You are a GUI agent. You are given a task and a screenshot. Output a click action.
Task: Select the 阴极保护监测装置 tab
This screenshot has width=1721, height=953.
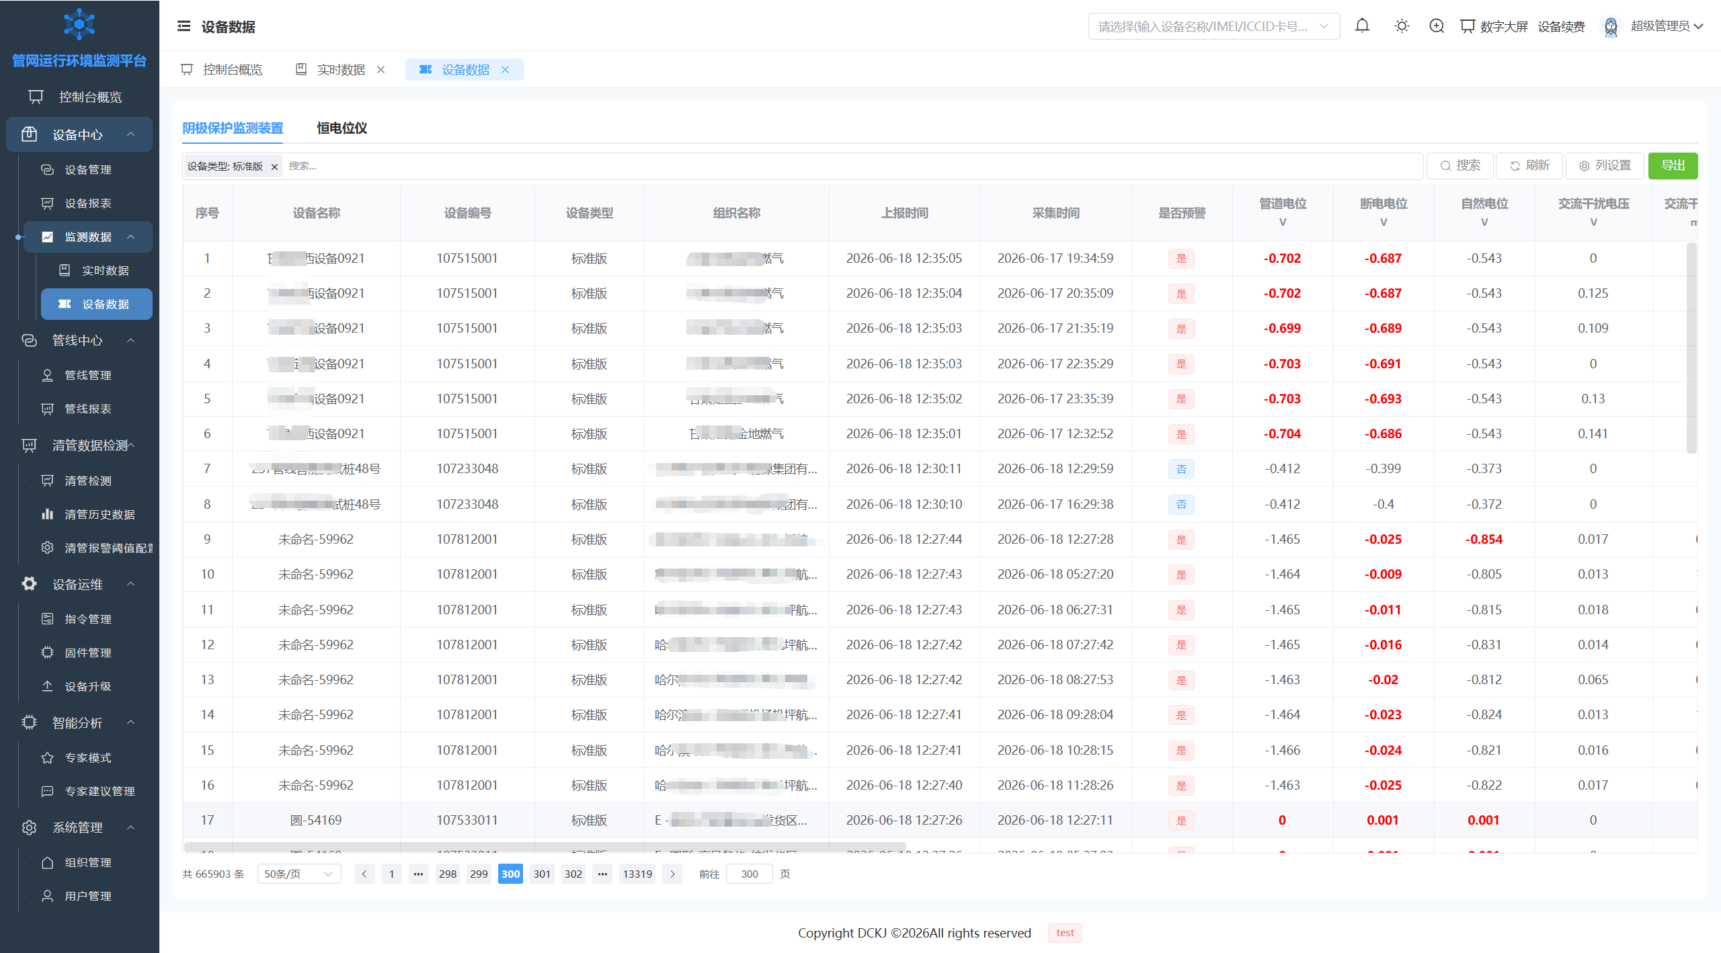(233, 128)
